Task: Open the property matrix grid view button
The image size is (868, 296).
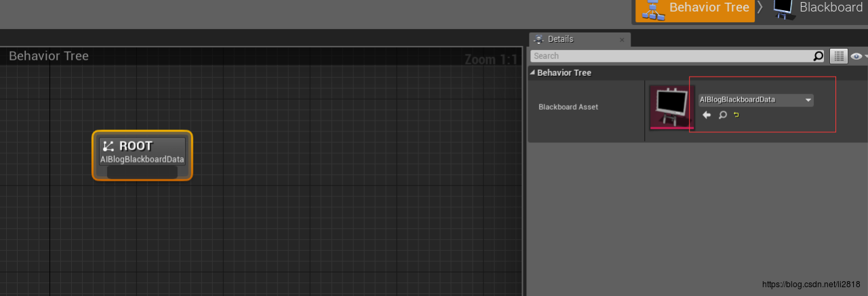Action: point(839,56)
